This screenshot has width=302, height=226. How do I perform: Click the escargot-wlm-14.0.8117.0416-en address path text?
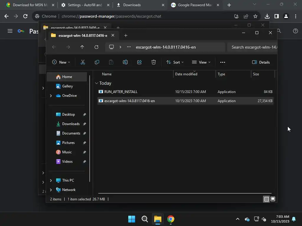click(166, 47)
